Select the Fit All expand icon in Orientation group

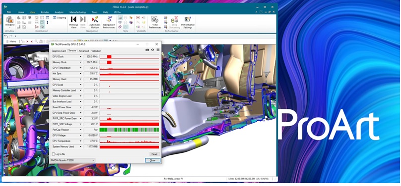[x=42, y=18]
